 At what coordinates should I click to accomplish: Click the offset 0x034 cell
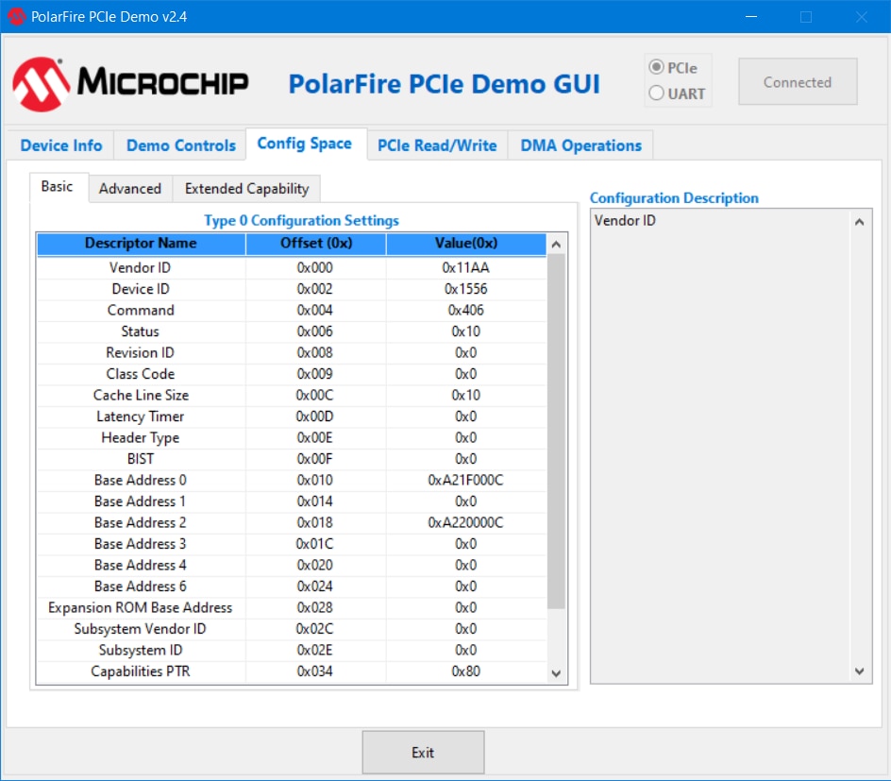316,671
